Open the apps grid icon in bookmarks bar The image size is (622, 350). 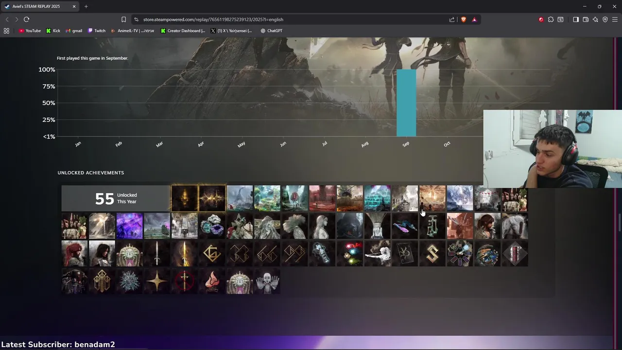6,31
